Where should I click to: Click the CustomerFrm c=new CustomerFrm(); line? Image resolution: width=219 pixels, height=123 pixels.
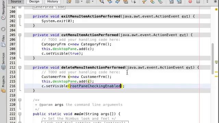(76, 77)
